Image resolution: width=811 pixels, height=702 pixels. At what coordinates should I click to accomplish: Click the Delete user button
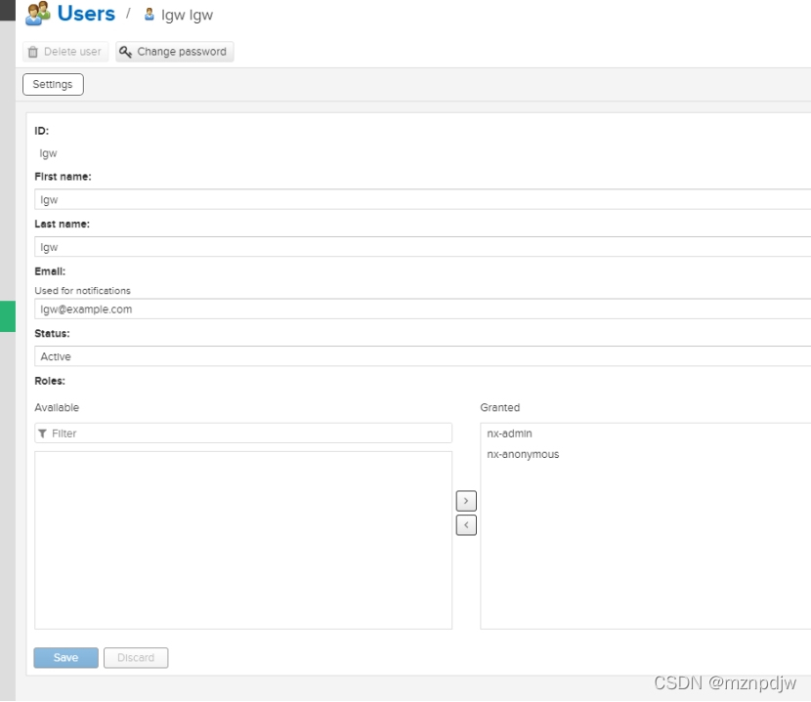[65, 52]
